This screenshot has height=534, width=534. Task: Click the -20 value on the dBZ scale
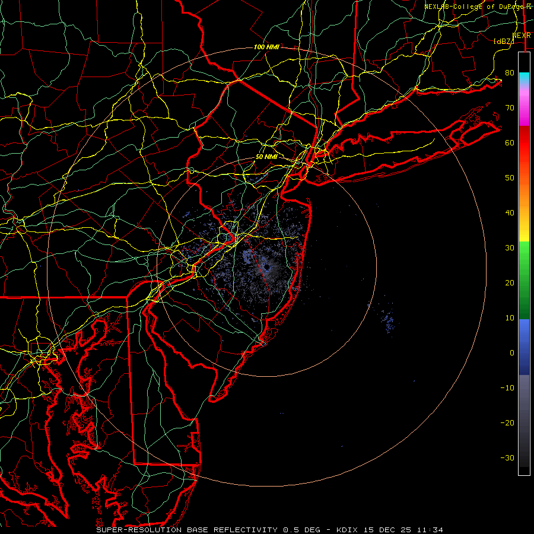coord(507,422)
